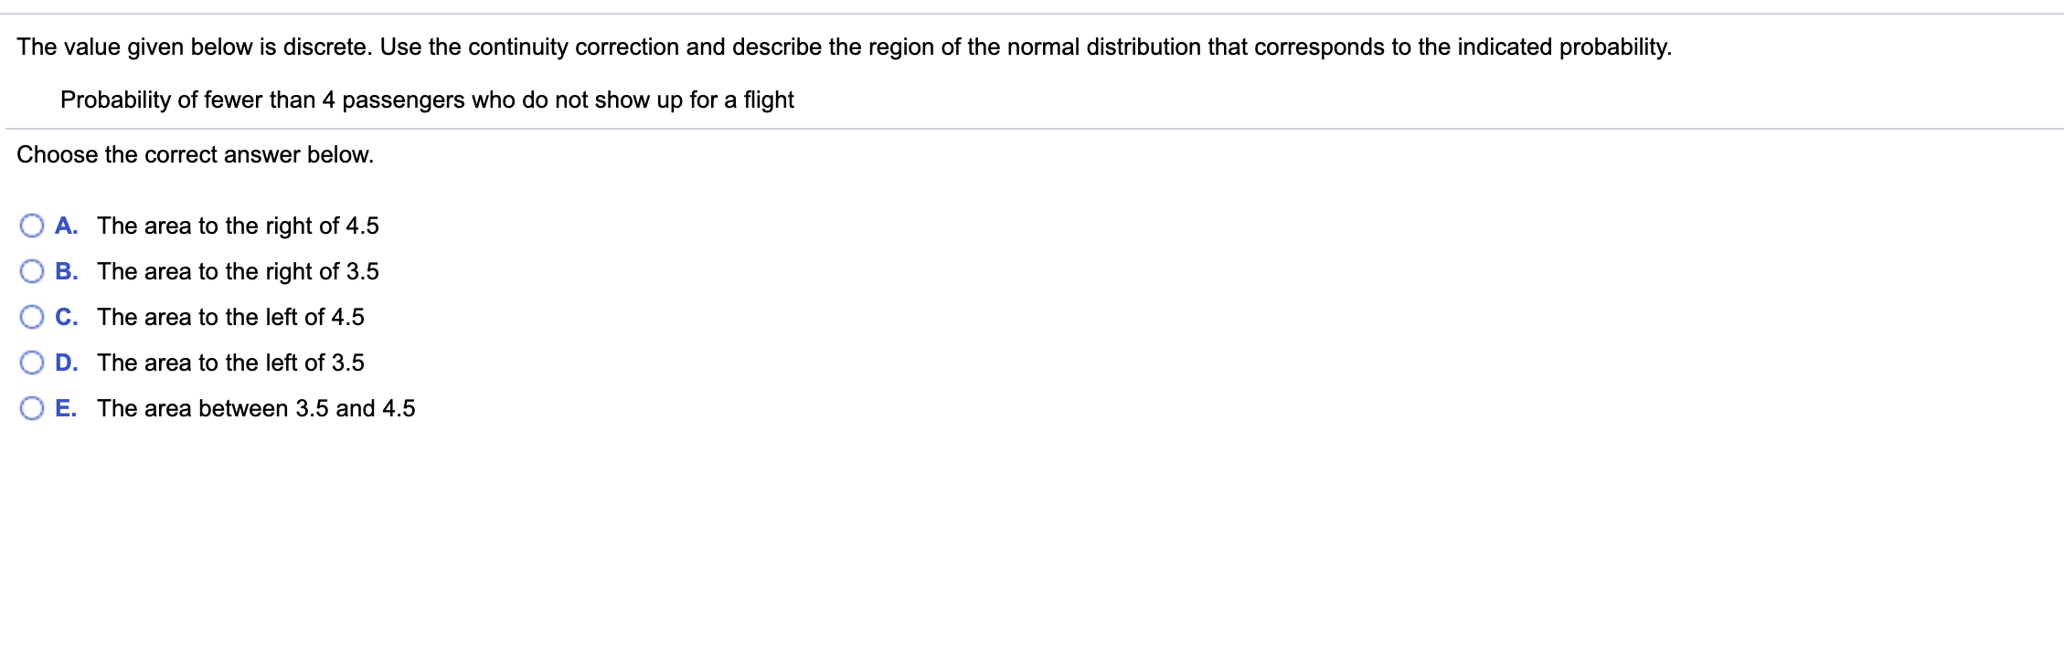Select radio button for option D

click(x=33, y=362)
